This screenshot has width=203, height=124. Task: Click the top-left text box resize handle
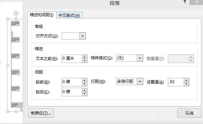8,19
